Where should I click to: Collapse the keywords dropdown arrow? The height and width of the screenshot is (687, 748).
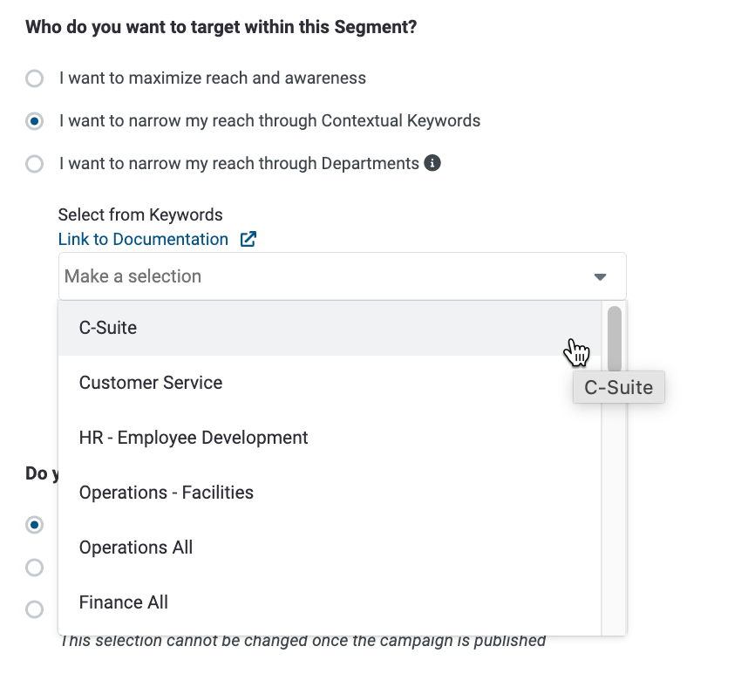600,276
